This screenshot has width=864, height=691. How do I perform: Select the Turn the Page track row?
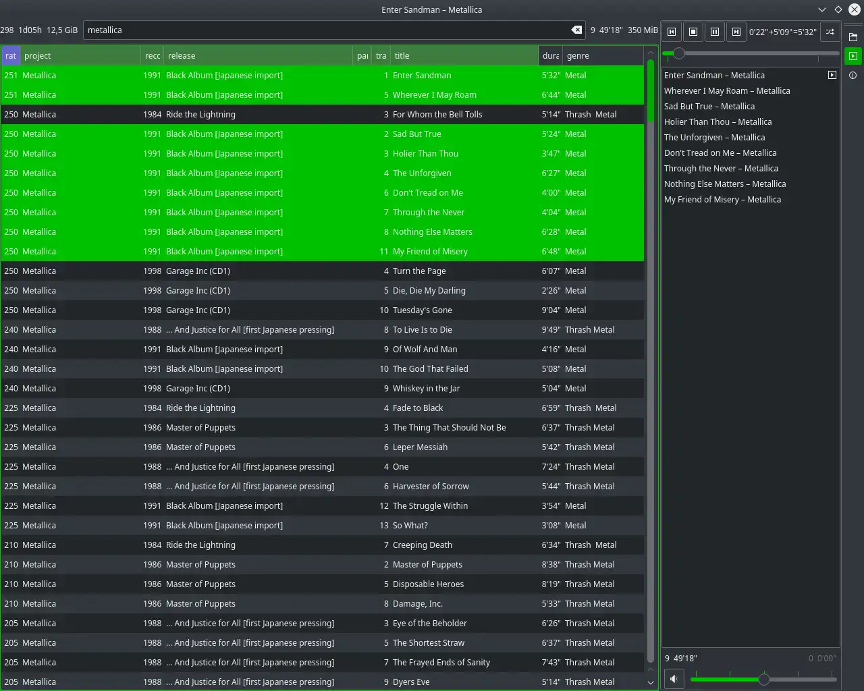pyautogui.click(x=323, y=271)
